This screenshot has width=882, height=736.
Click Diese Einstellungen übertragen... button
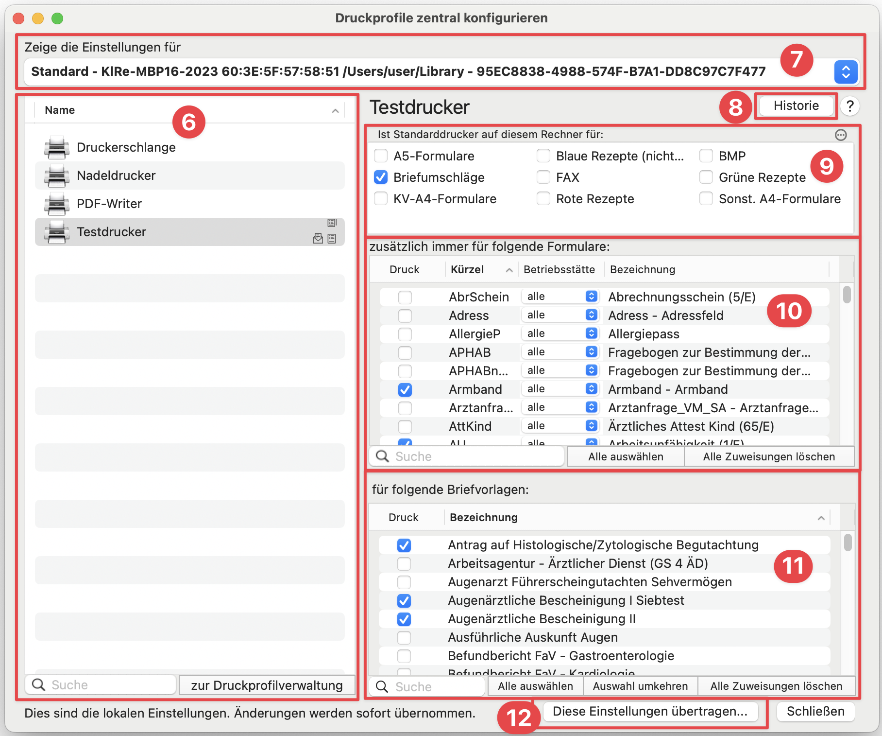pyautogui.click(x=650, y=711)
